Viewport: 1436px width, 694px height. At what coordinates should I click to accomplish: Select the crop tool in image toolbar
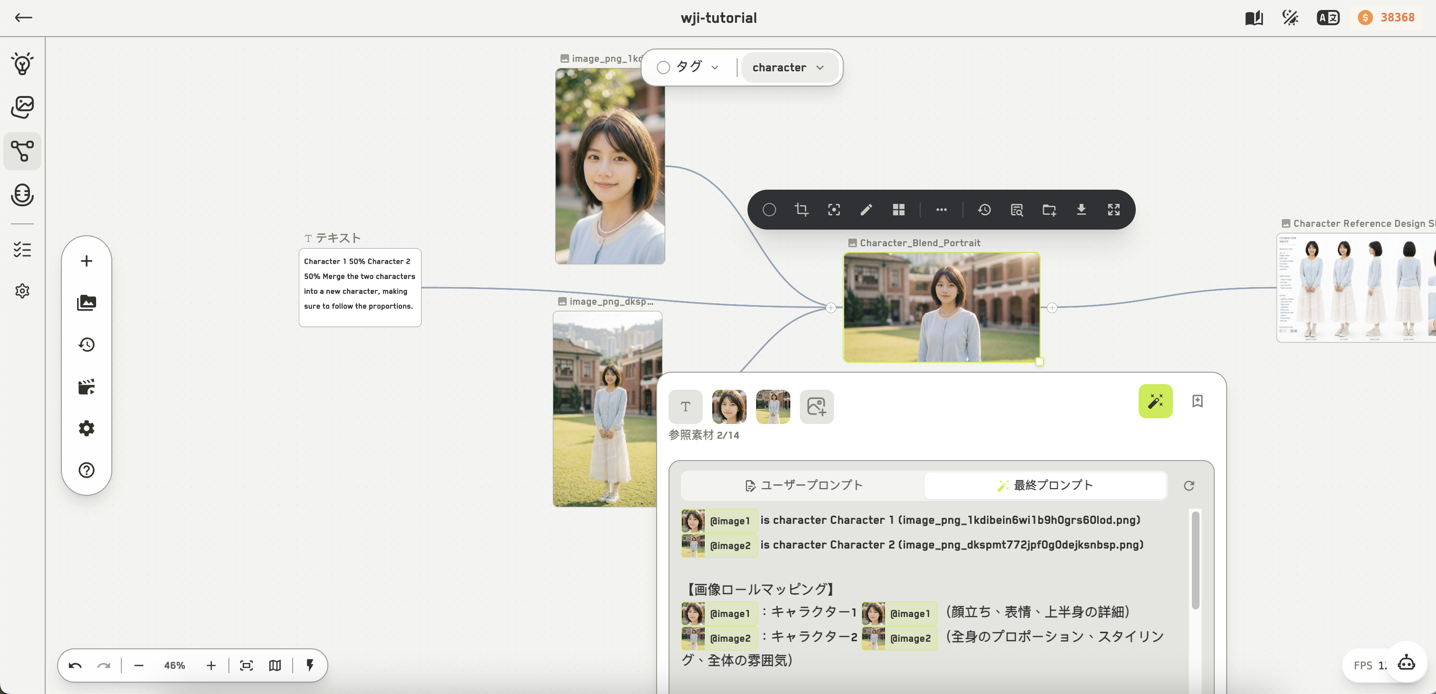[802, 210]
